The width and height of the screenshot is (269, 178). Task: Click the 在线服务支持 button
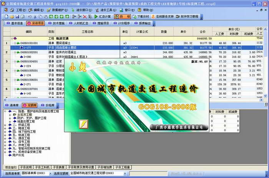[x=163, y=16]
